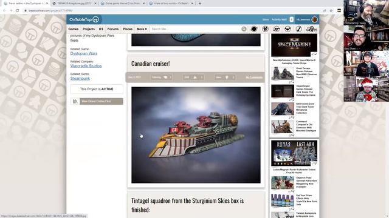
Task: Open the category icon right of the planet icon
Action: (265, 29)
